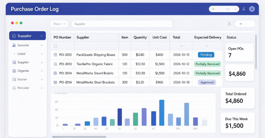Click the plus button to add an order
The width and height of the screenshot is (265, 138).
[x=245, y=24]
